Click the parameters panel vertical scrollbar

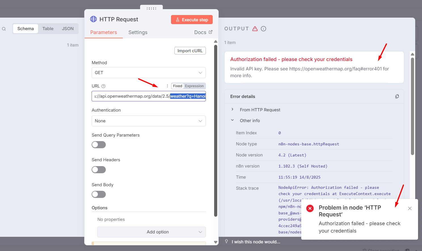point(216,131)
